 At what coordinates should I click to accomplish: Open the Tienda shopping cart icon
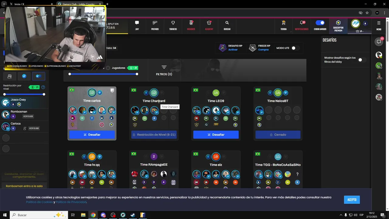pos(284,23)
